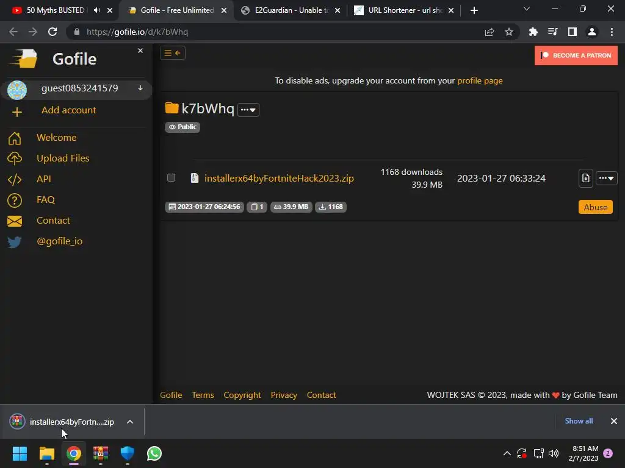Open the footer Terms link
The image size is (625, 468).
coord(203,395)
